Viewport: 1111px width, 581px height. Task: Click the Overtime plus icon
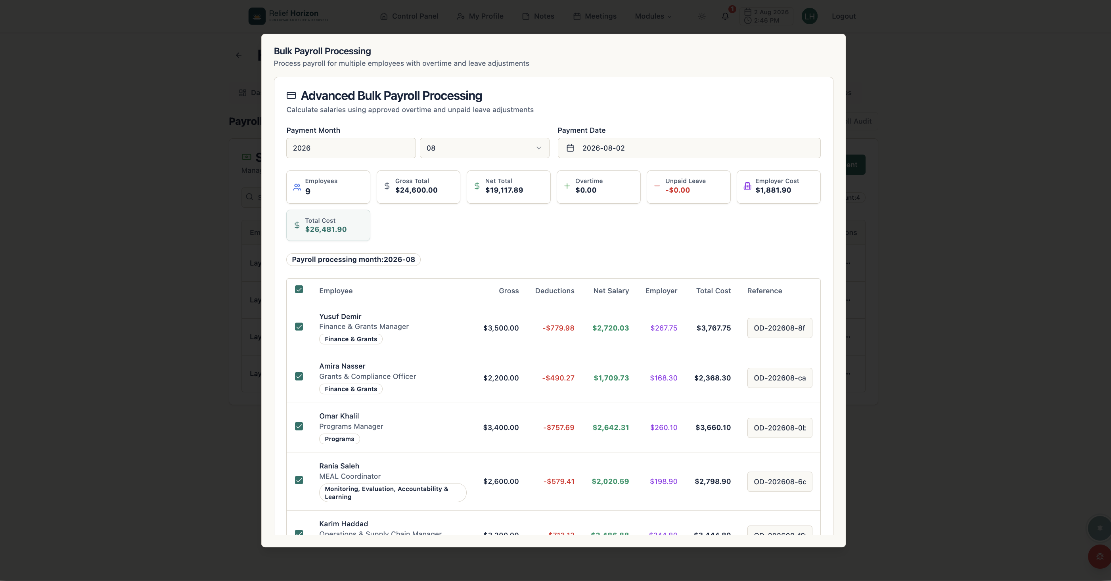(567, 186)
